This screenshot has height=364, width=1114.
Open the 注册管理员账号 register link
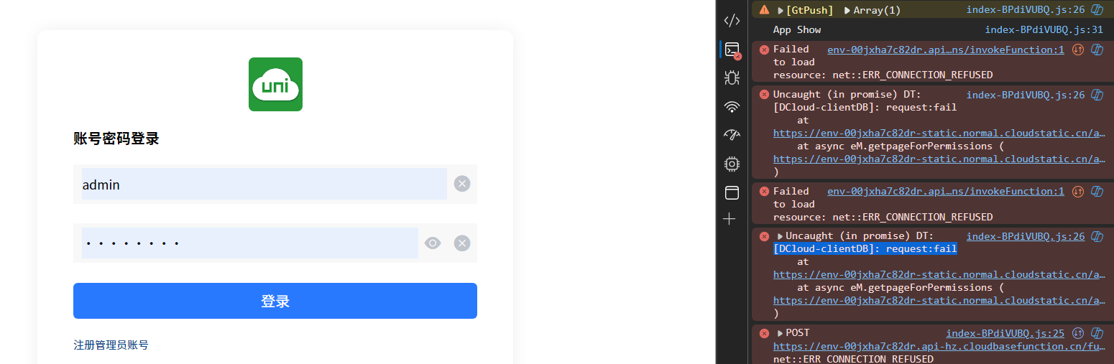111,345
